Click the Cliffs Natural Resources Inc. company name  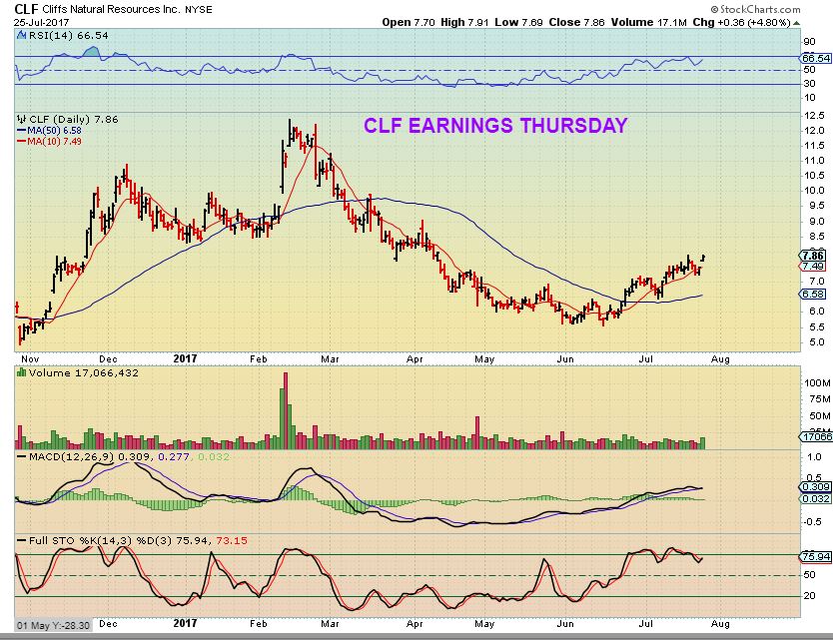coord(111,10)
